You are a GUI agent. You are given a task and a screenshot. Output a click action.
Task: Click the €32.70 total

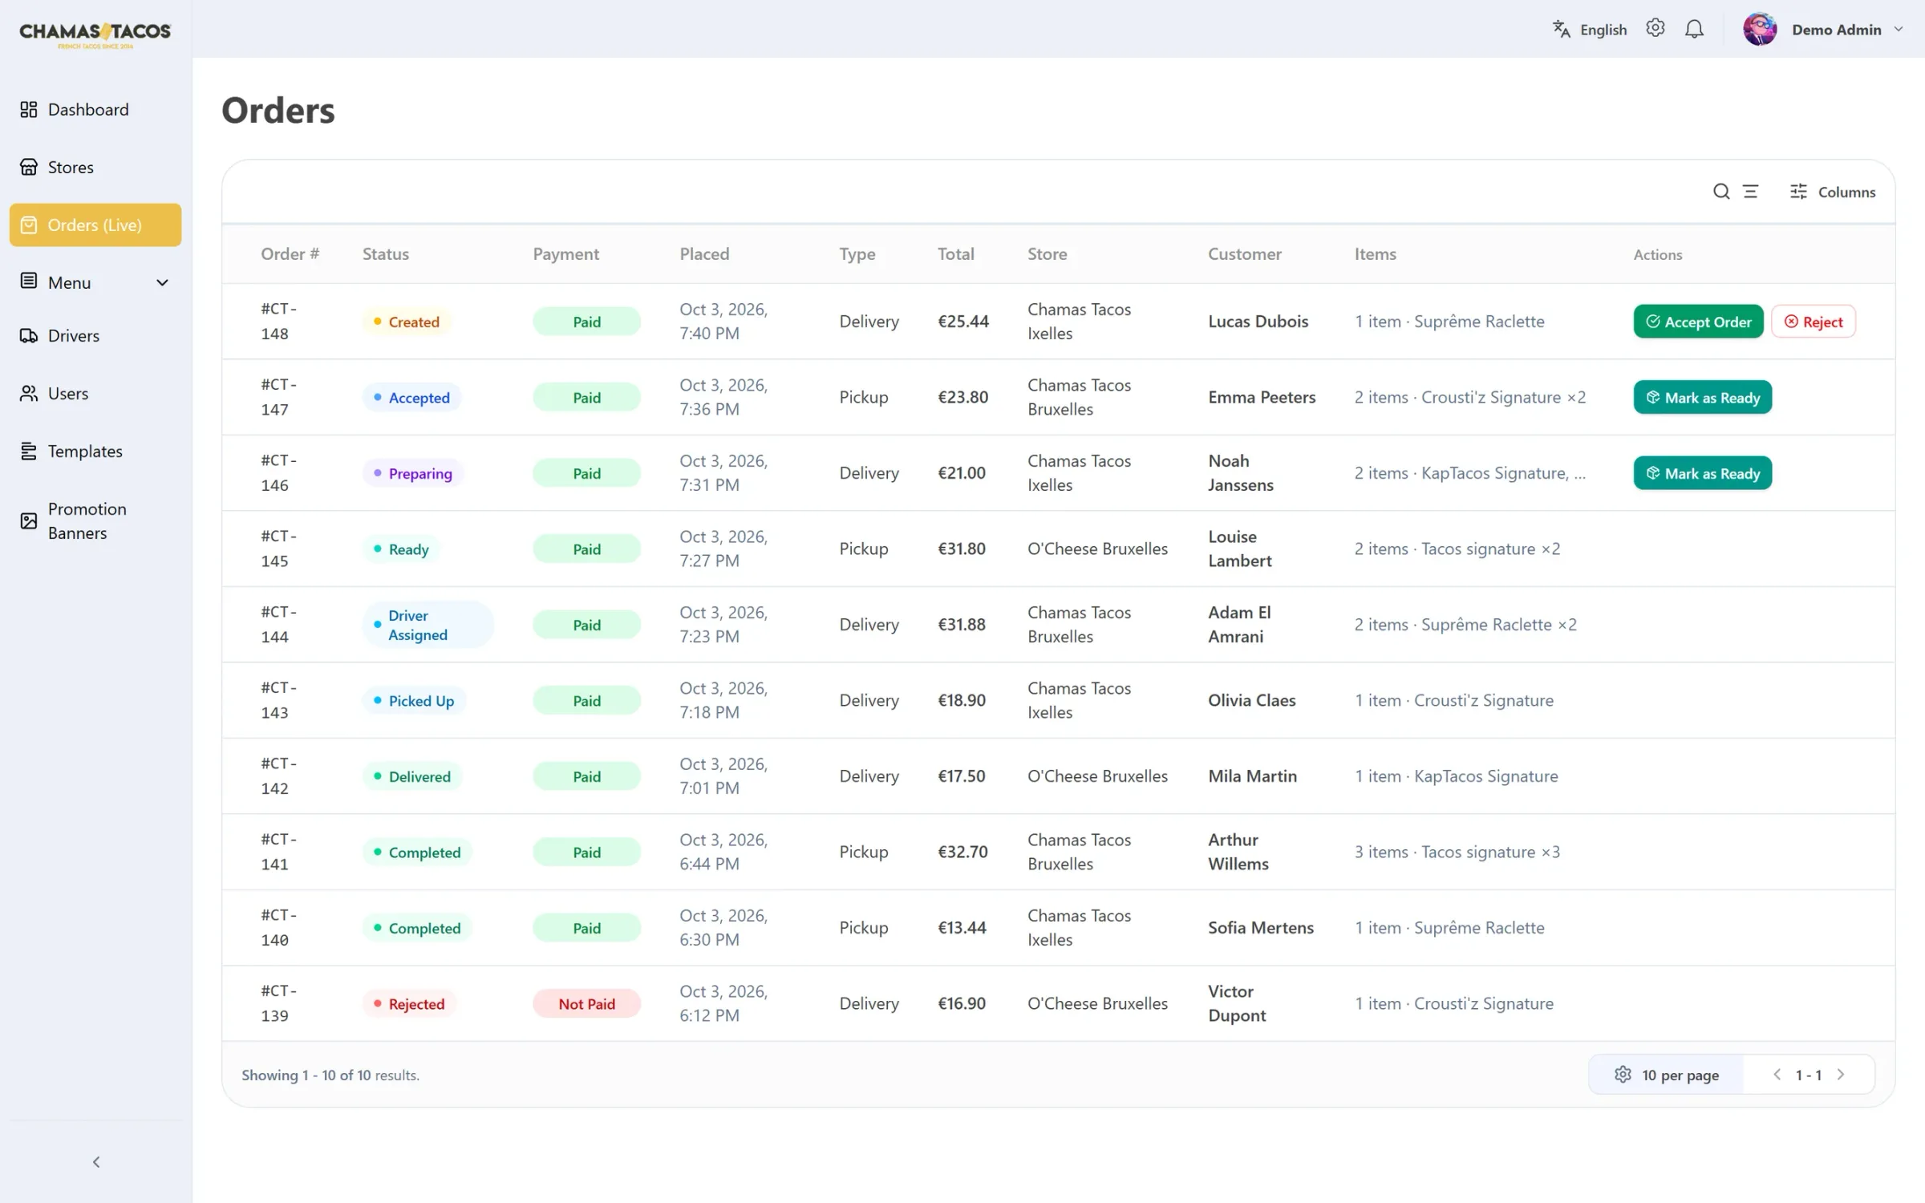pyautogui.click(x=962, y=852)
